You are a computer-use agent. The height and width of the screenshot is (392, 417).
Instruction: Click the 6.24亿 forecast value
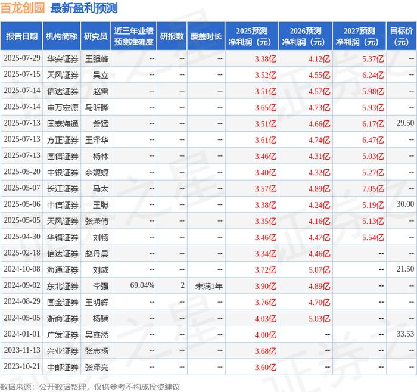pyautogui.click(x=373, y=75)
